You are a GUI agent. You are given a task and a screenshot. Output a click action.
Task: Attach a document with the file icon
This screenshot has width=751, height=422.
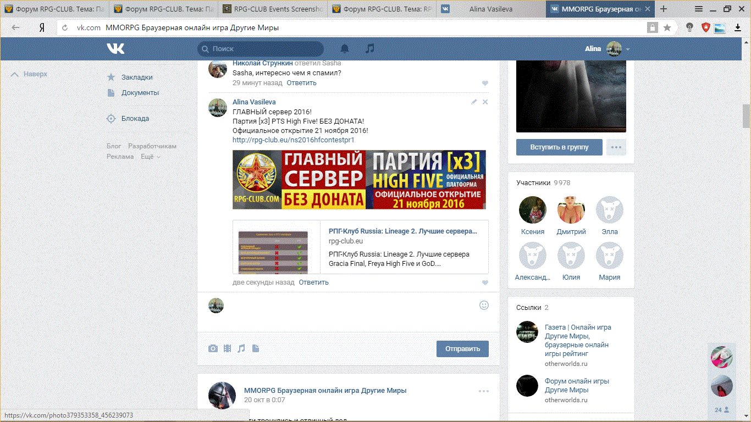[256, 348]
